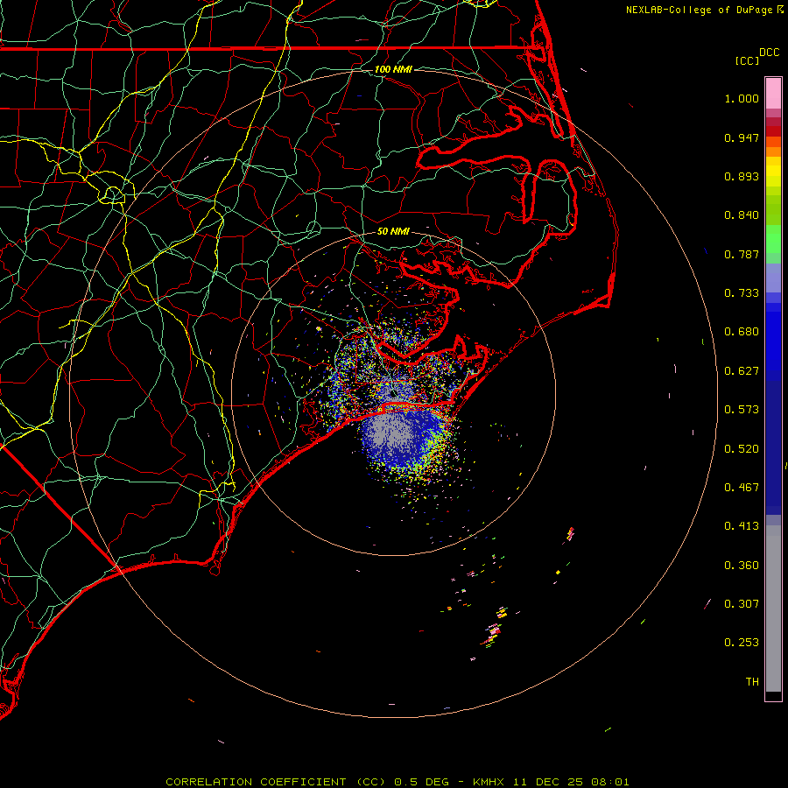Click the red segment of the color bar
Image resolution: width=788 pixels, height=788 pixels.
point(773,131)
